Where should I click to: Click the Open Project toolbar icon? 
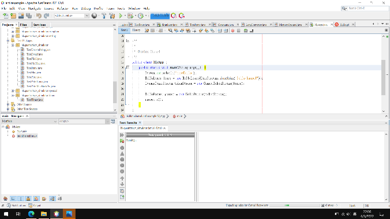[21, 16]
